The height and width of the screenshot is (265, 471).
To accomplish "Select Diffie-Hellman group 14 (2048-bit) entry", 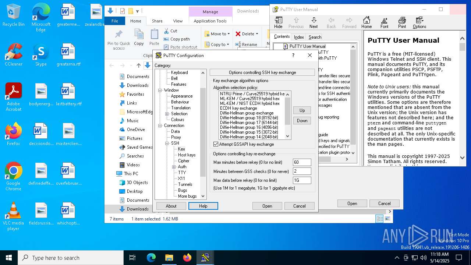I will coord(249,137).
